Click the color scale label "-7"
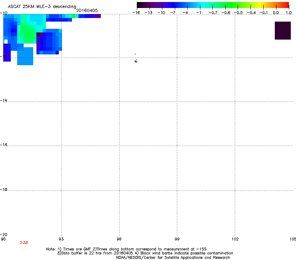The height and width of the screenshot is (260, 296). point(174,13)
